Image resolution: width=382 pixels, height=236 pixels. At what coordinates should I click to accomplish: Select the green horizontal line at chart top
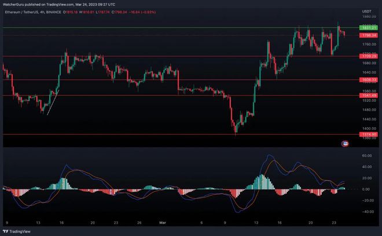point(174,28)
